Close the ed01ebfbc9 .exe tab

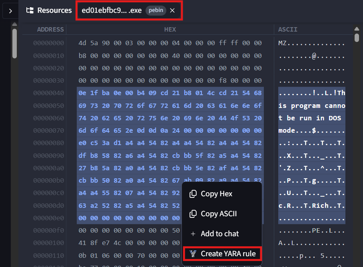coord(172,10)
